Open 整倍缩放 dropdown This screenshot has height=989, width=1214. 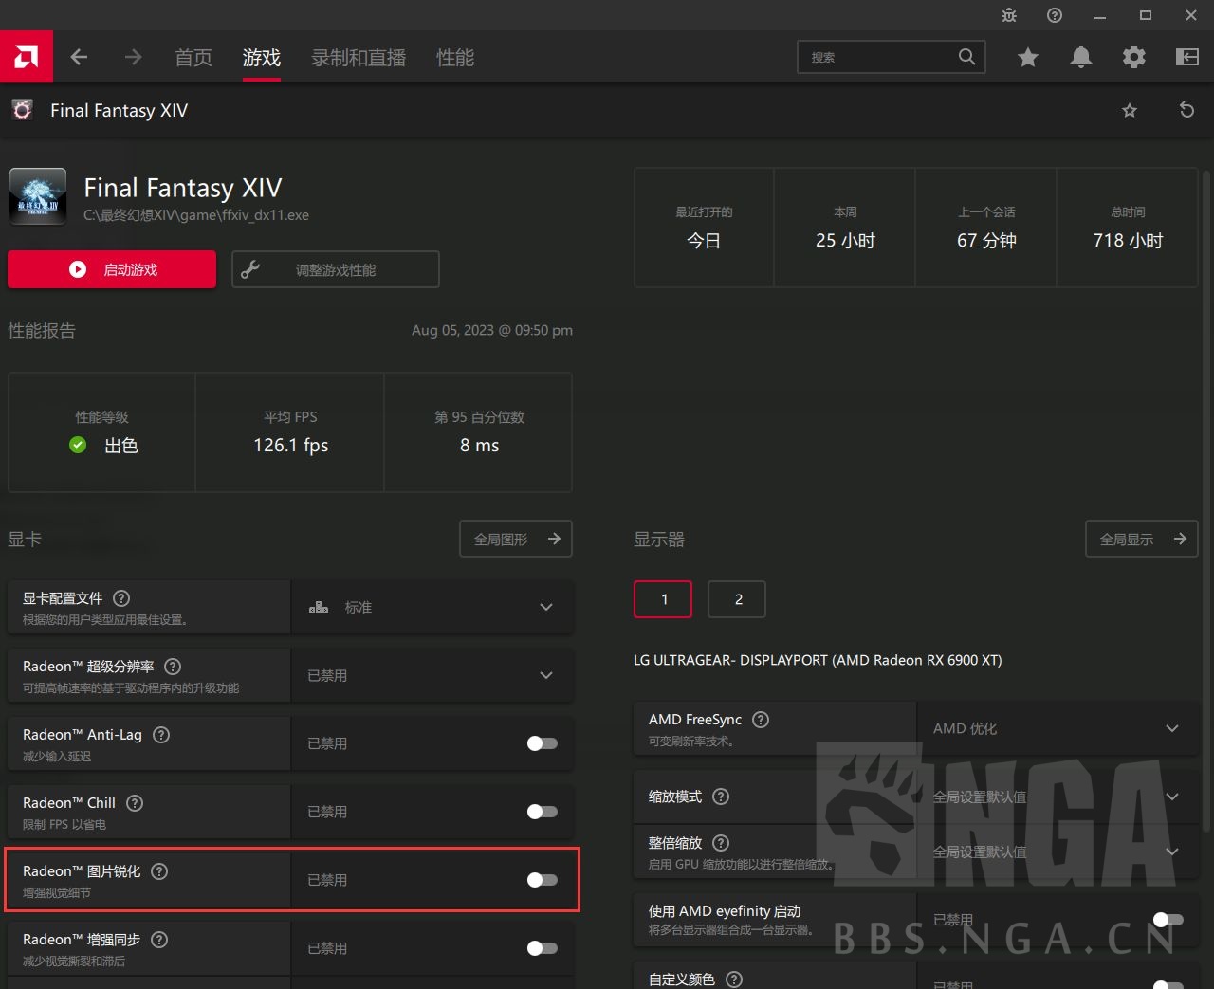tap(1058, 852)
